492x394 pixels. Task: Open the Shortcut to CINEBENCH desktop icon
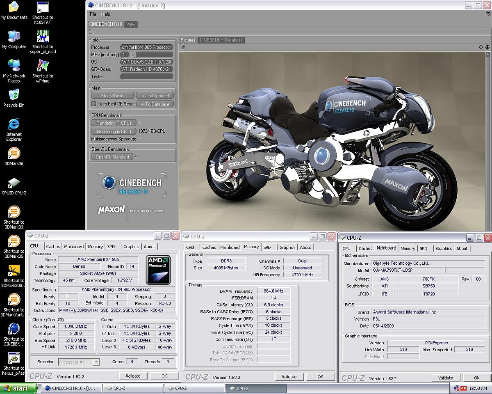pos(14,334)
